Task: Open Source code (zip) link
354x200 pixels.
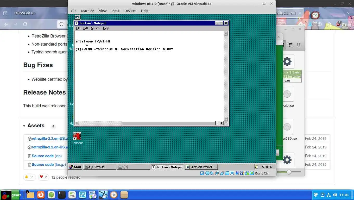Action: [47, 156]
